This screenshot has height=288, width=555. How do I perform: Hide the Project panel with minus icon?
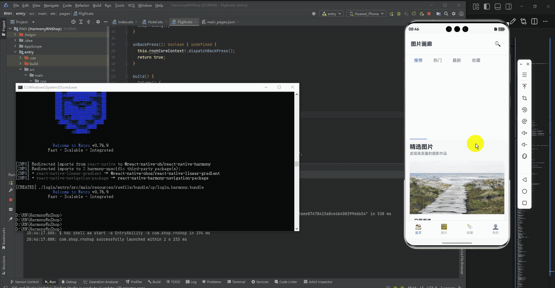(105, 22)
